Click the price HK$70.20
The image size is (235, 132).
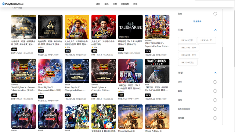click(123, 99)
